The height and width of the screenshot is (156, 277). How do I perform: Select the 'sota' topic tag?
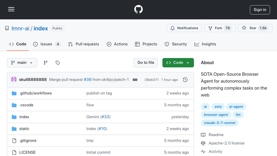(x=218, y=107)
